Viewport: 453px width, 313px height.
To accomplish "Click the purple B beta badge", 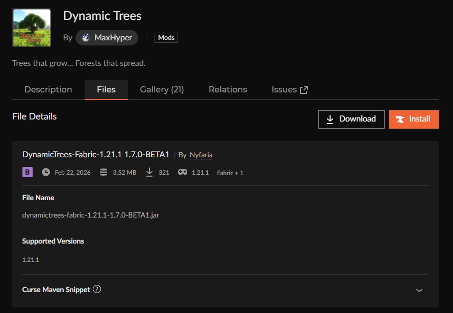I will pyautogui.click(x=27, y=172).
